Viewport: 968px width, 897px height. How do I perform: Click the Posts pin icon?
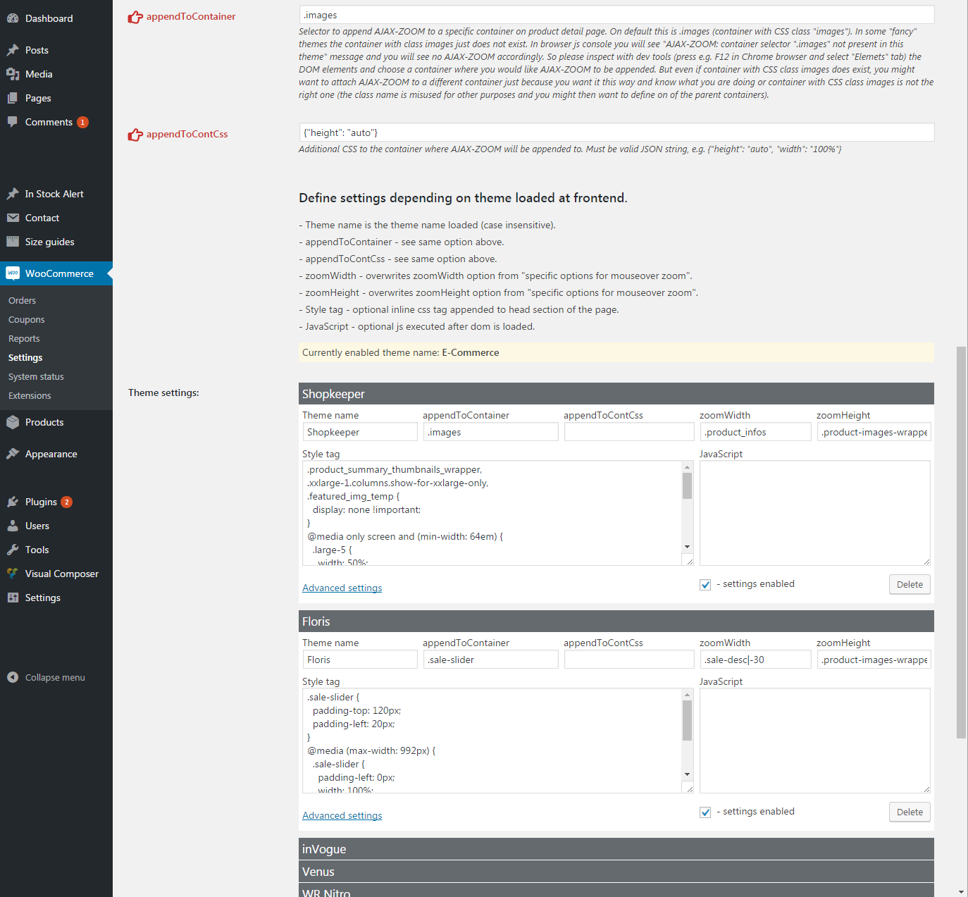click(13, 50)
